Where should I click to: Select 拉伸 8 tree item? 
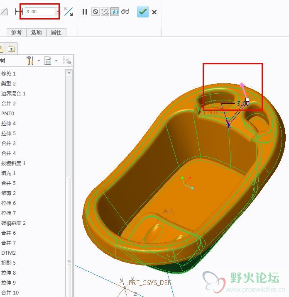[x=8, y=273]
